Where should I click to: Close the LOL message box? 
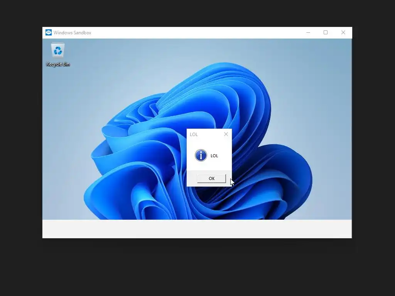click(226, 134)
